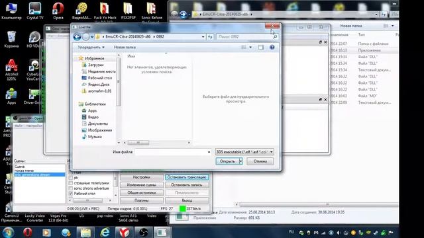Click Изменение сцены in OBS
This screenshot has height=238, width=424.
(x=142, y=185)
